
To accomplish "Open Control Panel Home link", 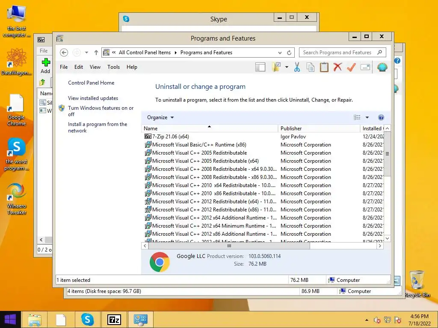I will pos(91,83).
